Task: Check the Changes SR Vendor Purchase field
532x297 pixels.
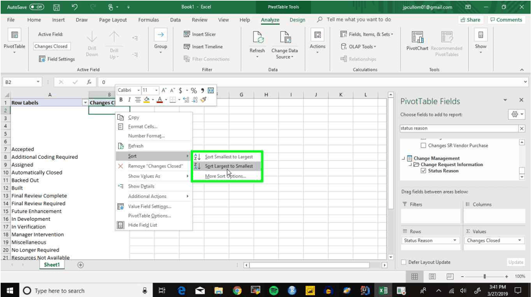Action: pyautogui.click(x=423, y=145)
